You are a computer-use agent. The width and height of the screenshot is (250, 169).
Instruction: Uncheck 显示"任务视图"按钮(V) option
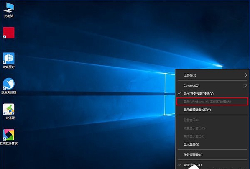[x=212, y=94]
